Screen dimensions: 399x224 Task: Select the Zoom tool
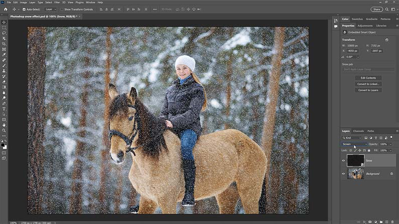coord(4,130)
